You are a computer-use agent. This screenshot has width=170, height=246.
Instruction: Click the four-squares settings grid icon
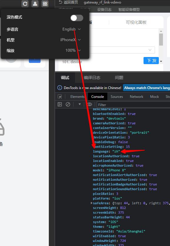(x=45, y=4)
